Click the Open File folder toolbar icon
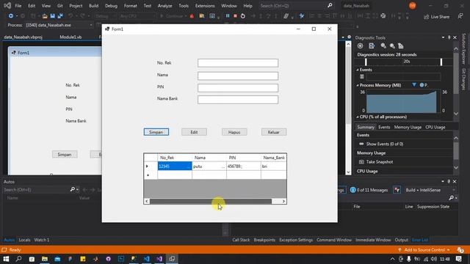This screenshot has height=264, width=470. [45, 16]
